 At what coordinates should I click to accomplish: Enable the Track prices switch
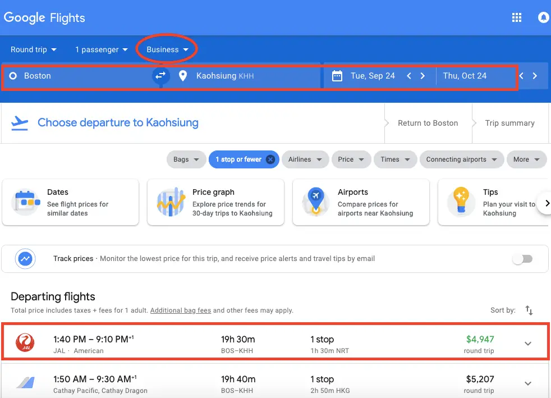[522, 259]
